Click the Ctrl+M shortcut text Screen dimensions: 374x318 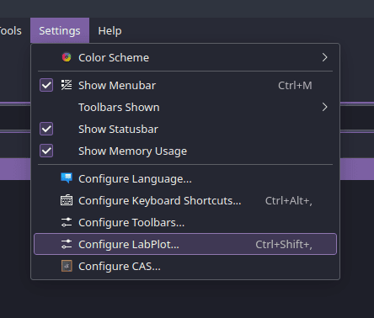(295, 85)
